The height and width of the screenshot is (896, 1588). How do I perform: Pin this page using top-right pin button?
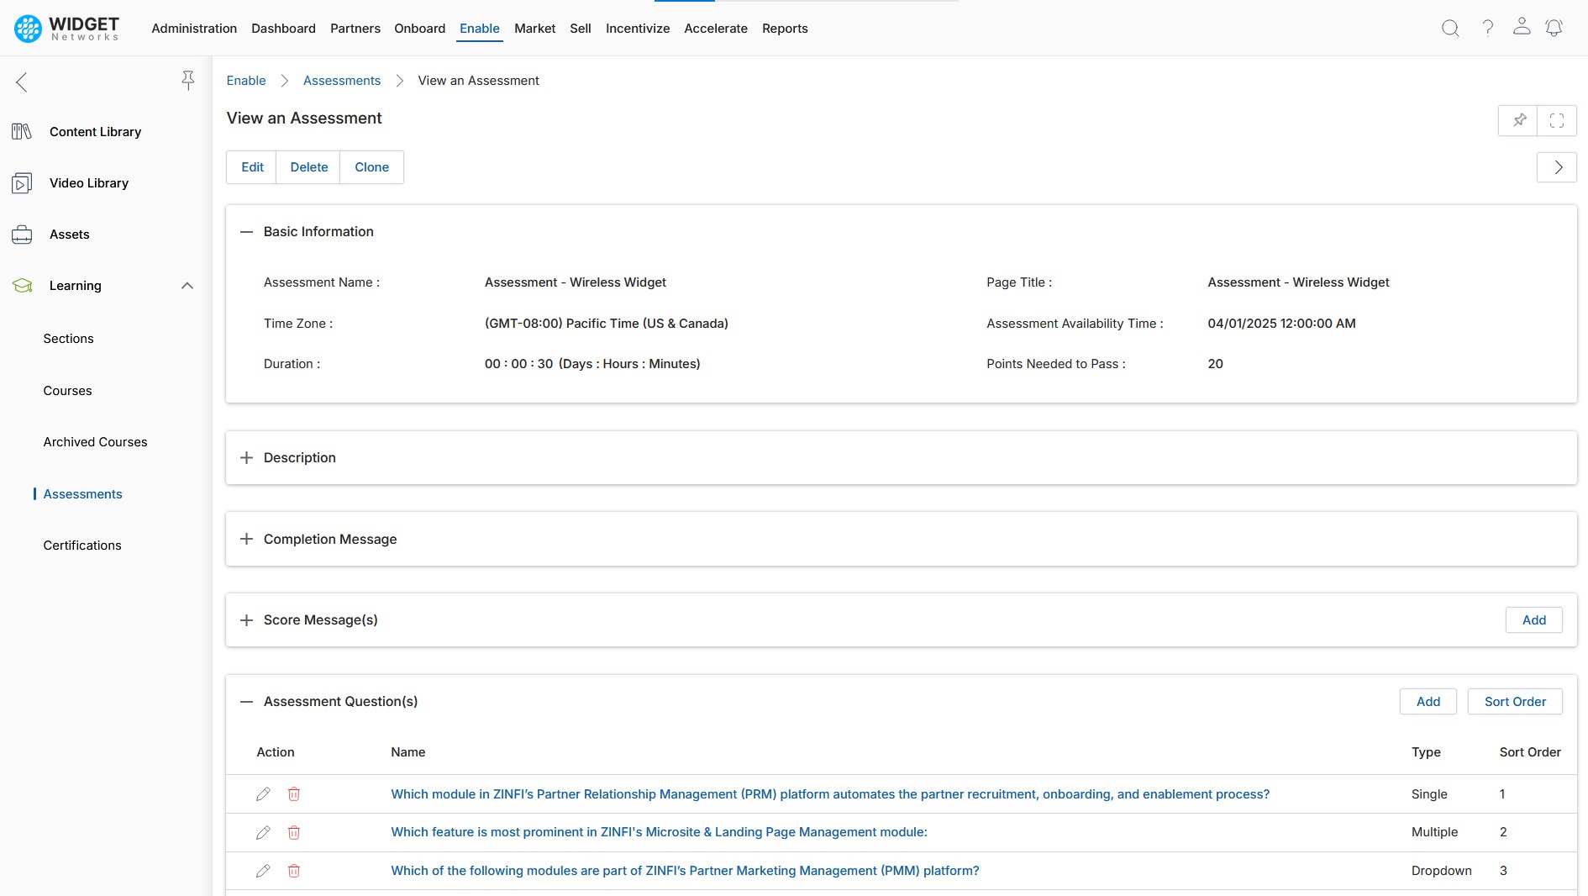pyautogui.click(x=1519, y=121)
